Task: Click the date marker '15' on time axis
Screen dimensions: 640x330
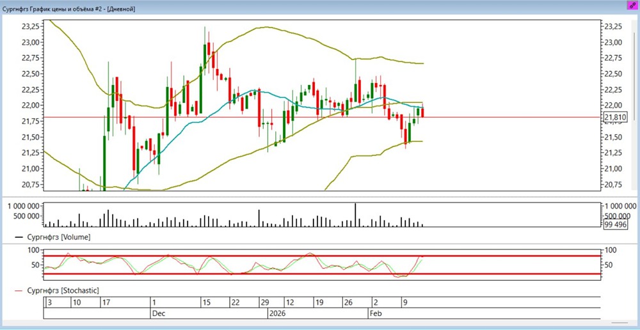Action: [x=205, y=302]
